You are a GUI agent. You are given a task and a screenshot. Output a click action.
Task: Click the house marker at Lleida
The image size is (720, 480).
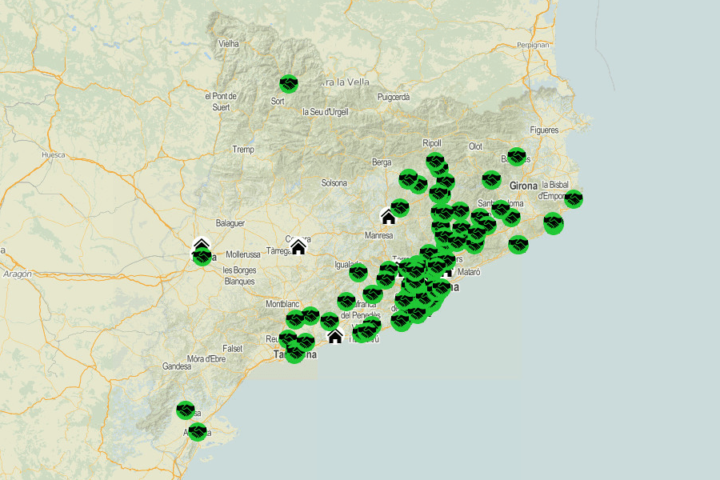point(201,246)
